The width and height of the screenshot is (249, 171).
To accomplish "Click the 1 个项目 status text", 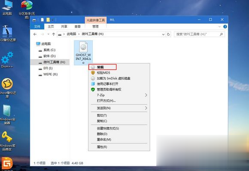I will click(x=39, y=163).
